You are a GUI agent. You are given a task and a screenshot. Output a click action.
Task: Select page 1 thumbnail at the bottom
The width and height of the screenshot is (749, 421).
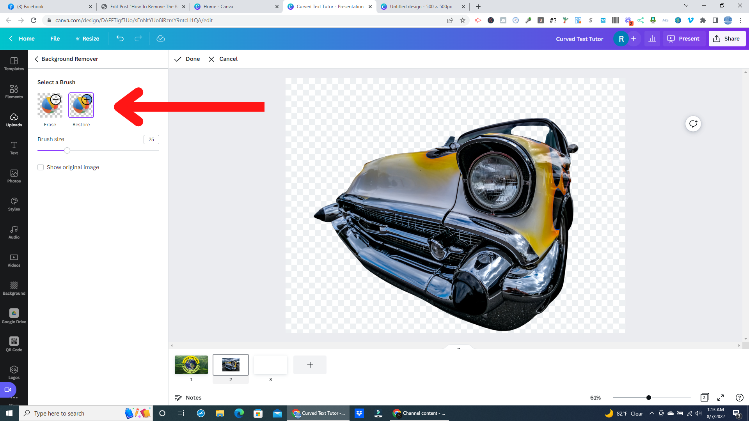pyautogui.click(x=191, y=365)
